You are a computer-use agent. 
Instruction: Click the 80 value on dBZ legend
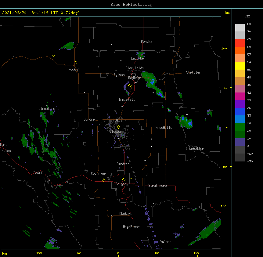click(x=249, y=24)
